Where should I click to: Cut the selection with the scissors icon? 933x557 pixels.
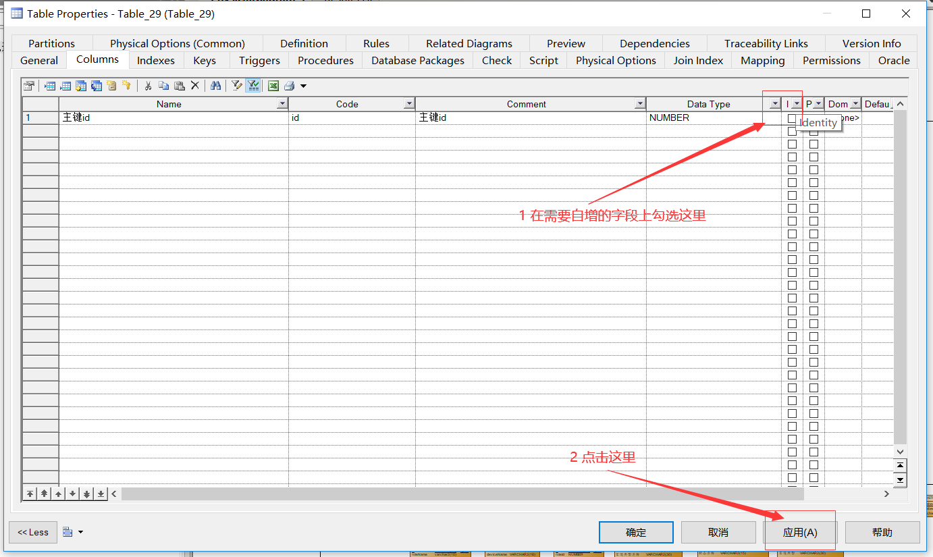click(148, 86)
